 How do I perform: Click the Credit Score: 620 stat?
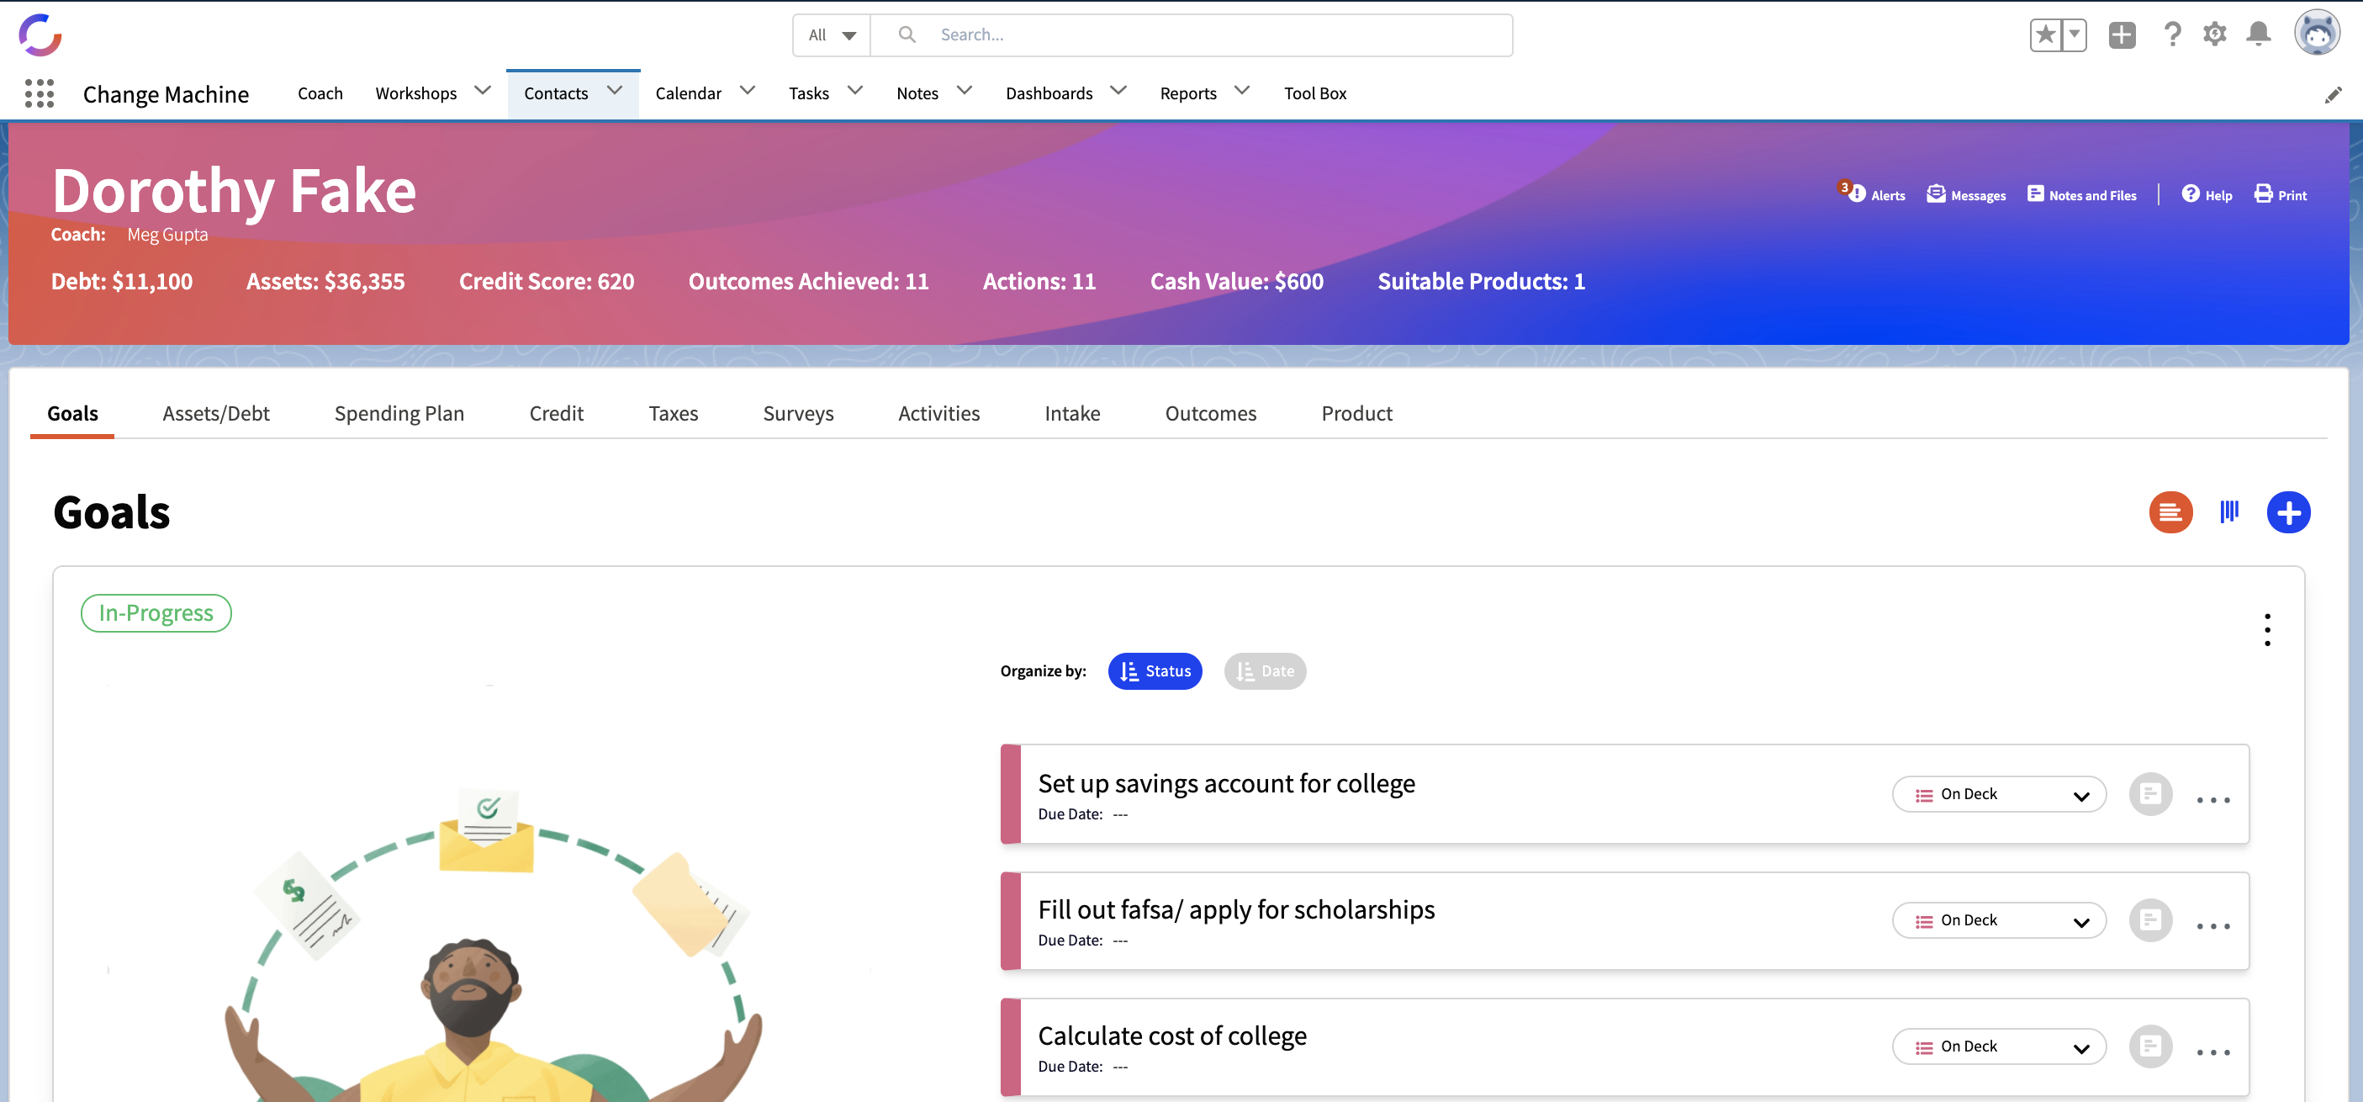(x=547, y=281)
